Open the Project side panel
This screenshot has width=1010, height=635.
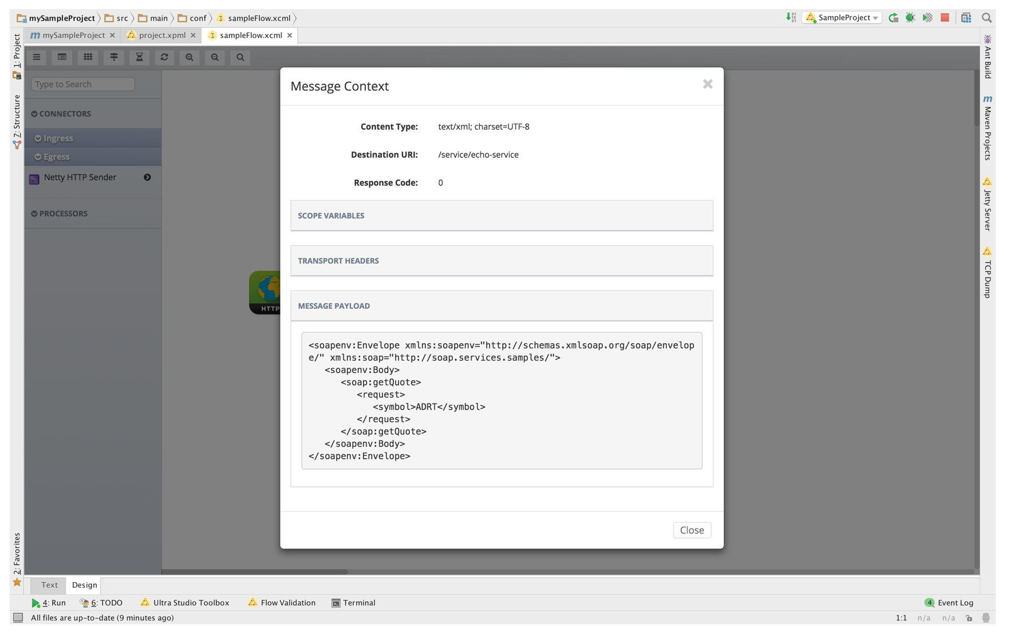click(17, 56)
